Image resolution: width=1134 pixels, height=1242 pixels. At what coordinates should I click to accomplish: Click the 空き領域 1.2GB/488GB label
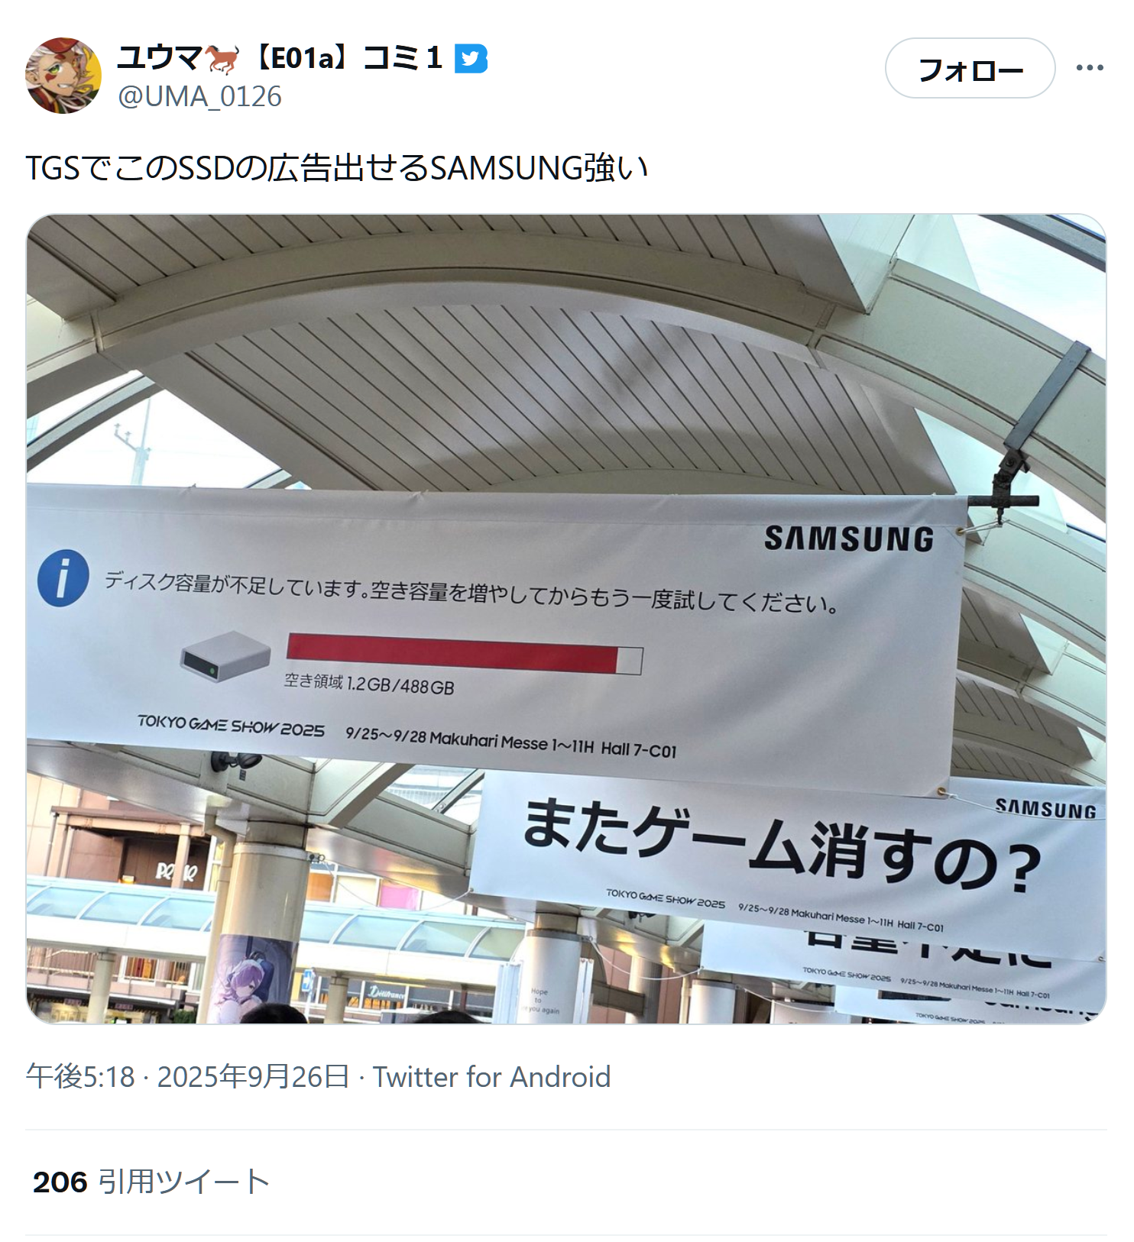[369, 684]
